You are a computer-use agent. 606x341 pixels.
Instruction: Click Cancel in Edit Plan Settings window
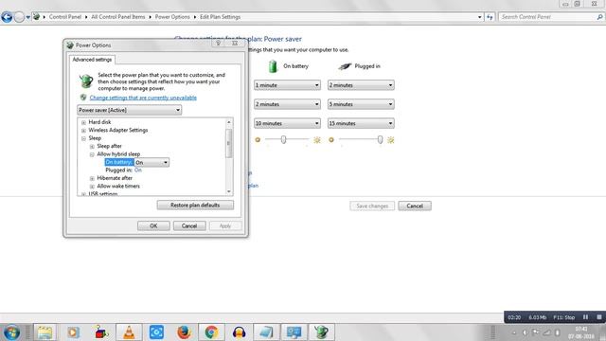point(415,206)
